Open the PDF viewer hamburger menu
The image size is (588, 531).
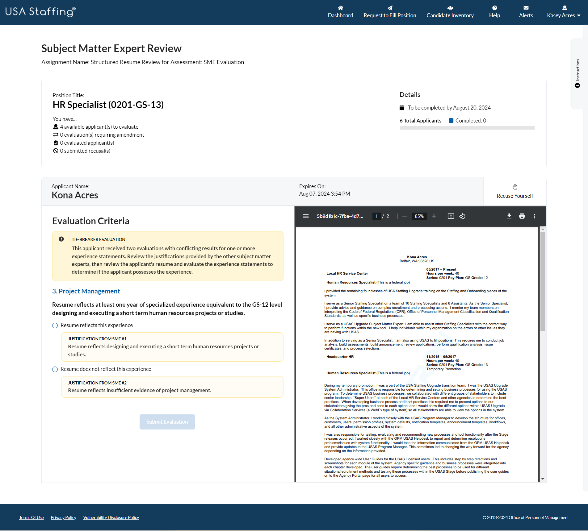[x=305, y=216]
